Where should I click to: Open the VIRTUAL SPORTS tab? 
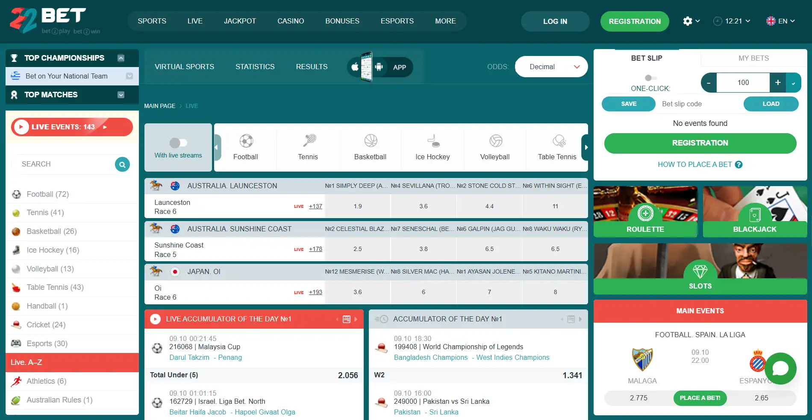click(184, 67)
